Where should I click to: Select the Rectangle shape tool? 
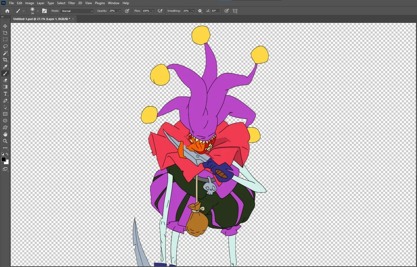(x=5, y=114)
